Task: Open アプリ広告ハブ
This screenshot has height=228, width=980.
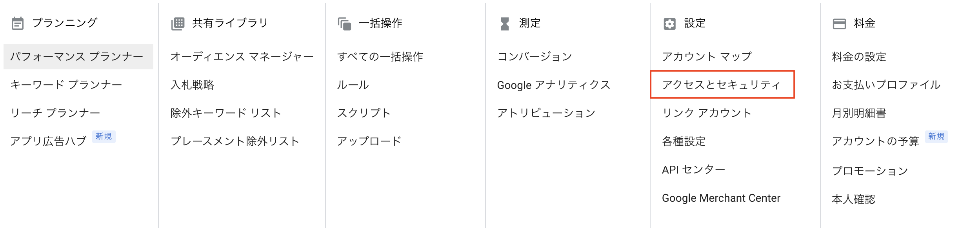Action: (48, 141)
